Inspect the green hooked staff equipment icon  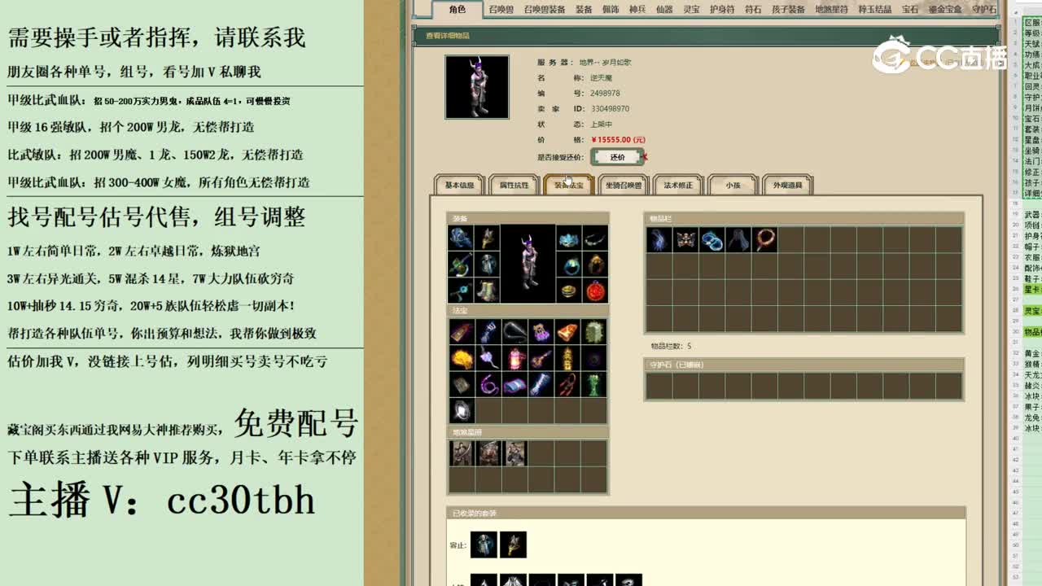461,265
